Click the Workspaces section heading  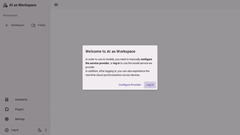(10, 15)
